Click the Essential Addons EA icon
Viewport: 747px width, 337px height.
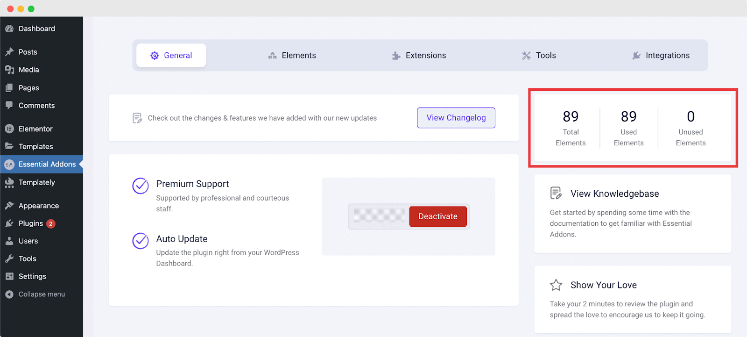(9, 165)
